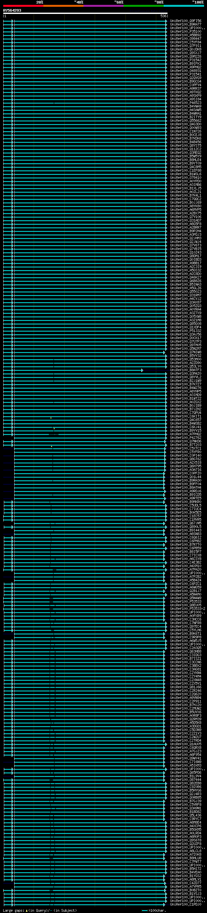Select hit label UniRef100_C1N726
The image size is (207, 913).
[185, 131]
